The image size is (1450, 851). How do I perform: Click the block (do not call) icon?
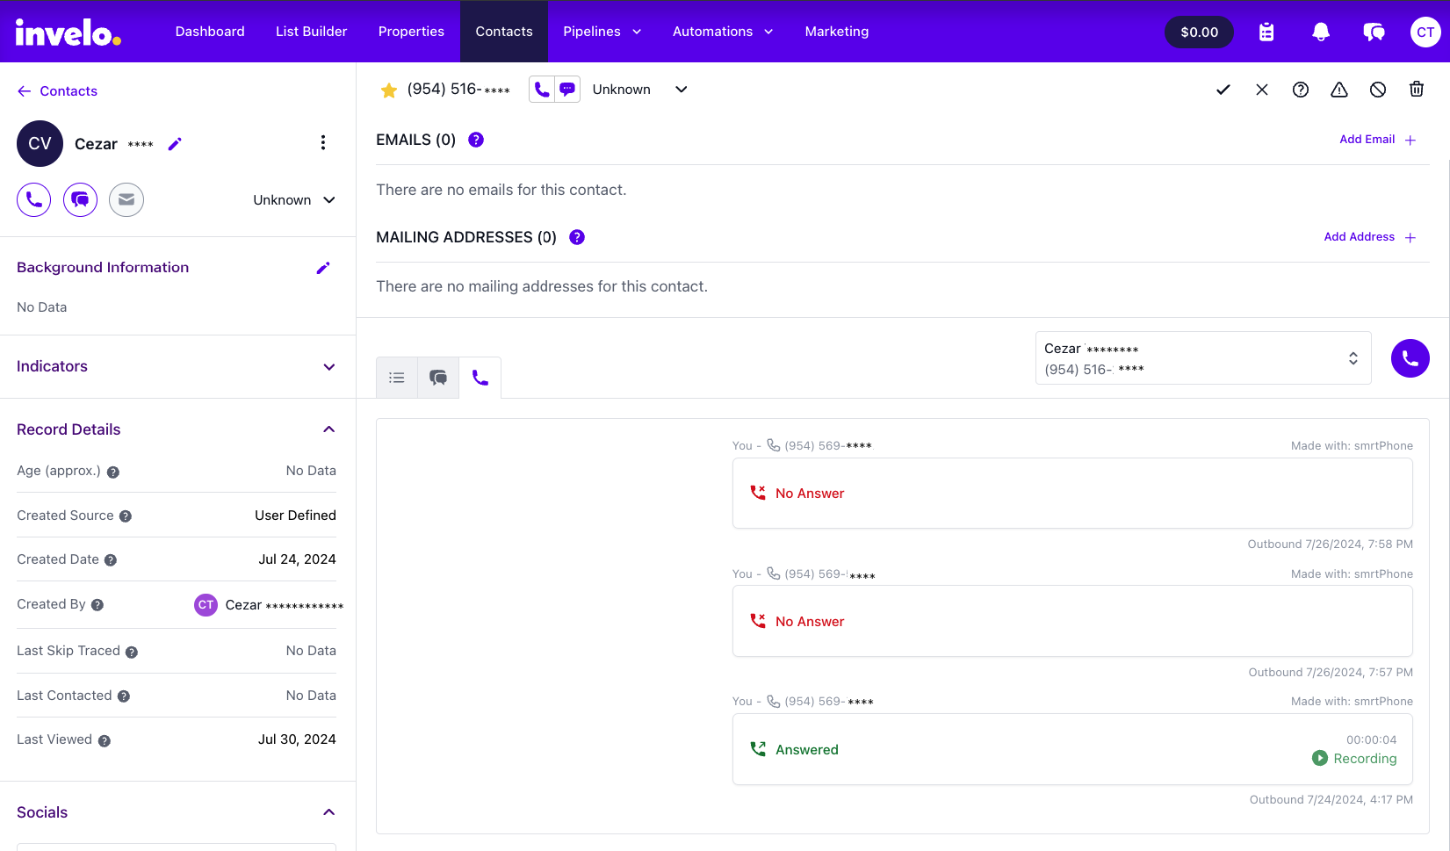(1377, 90)
